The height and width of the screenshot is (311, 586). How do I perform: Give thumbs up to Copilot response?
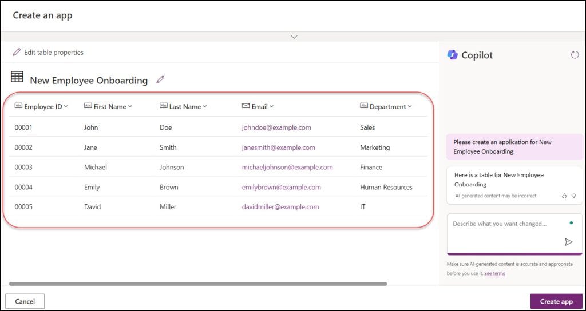click(x=564, y=196)
